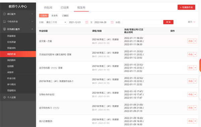The width and height of the screenshot is (201, 127).
Task: Click the 布置新作业 button
Action: click(x=186, y=7)
